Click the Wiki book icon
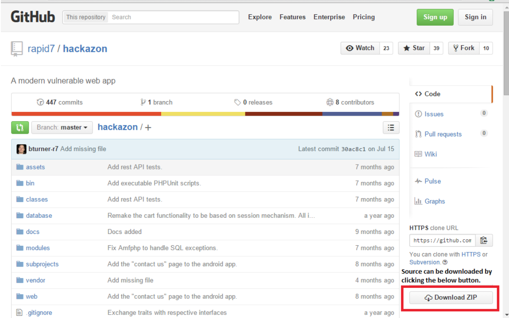 coord(418,154)
